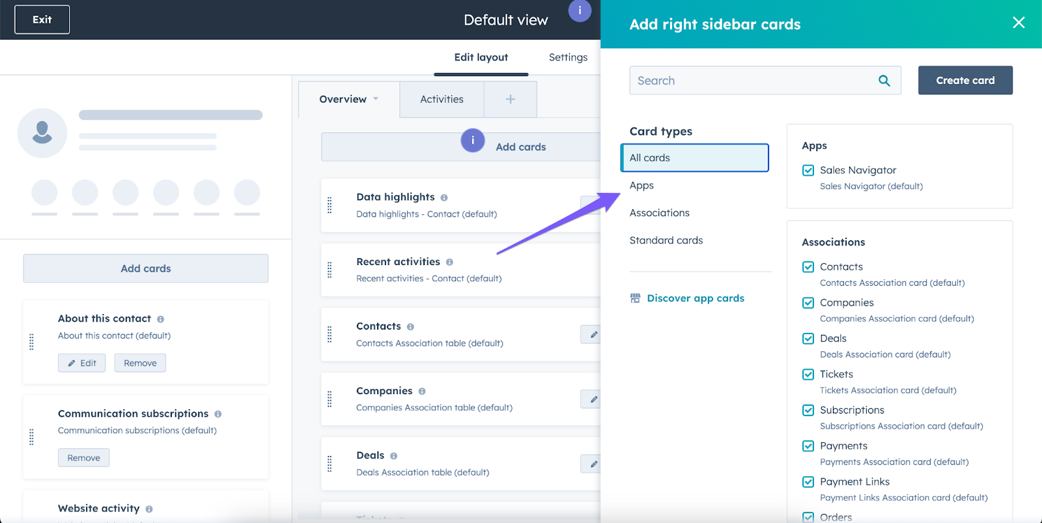This screenshot has width=1042, height=523.
Task: Click the drag handle of the Companies association table card
Action: (330, 399)
